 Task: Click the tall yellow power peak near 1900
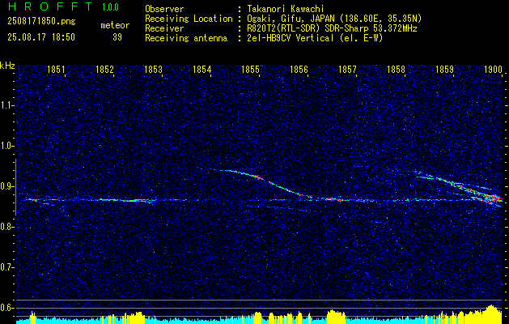coord(491,313)
